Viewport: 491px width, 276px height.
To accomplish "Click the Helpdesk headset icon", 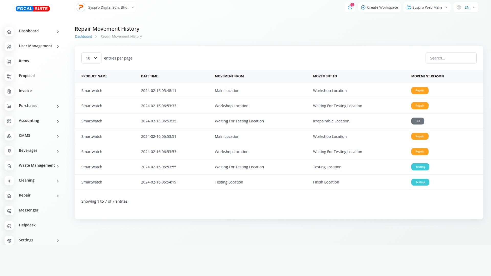I will point(9,226).
